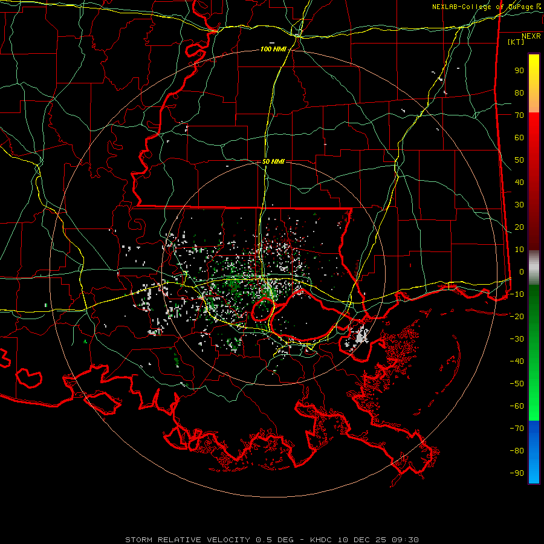Click the 0 value on the velocity scale
This screenshot has width=544, height=544.
tap(522, 272)
